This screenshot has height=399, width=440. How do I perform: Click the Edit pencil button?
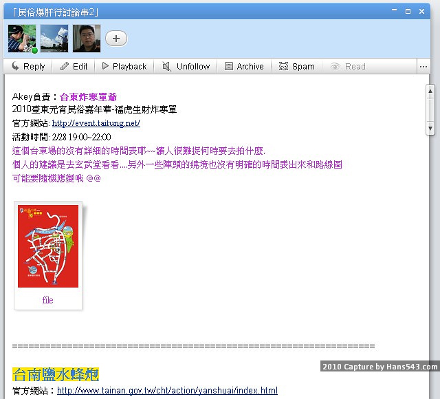(x=74, y=67)
